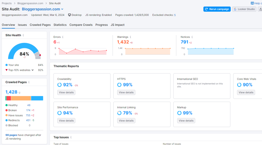
Task: Click the Blocked pages count 0
Action: tap(30, 125)
